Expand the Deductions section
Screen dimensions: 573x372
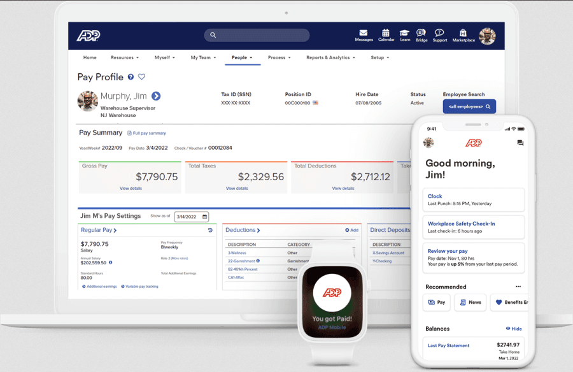(x=243, y=230)
